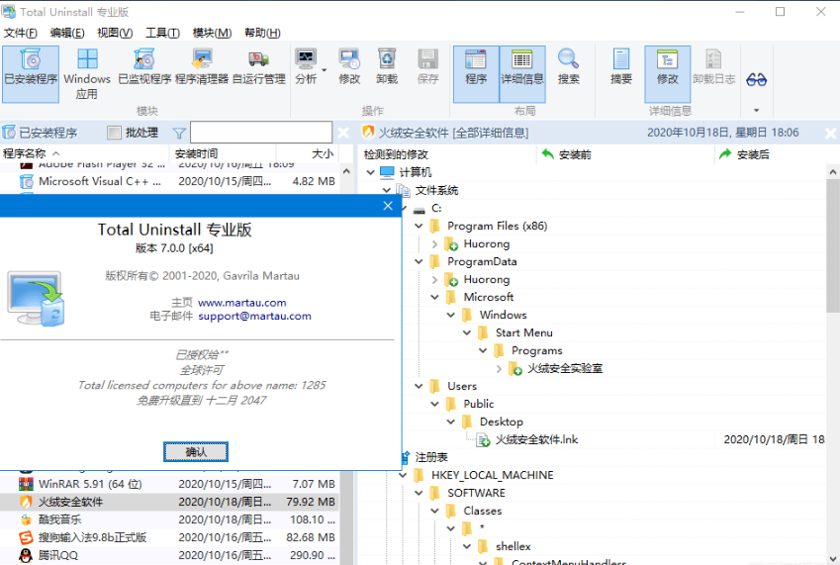Open the 视图(V) menu

coord(115,33)
